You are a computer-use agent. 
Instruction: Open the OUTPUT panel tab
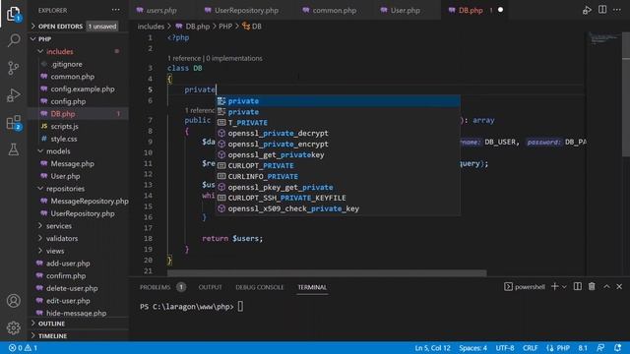click(x=210, y=287)
